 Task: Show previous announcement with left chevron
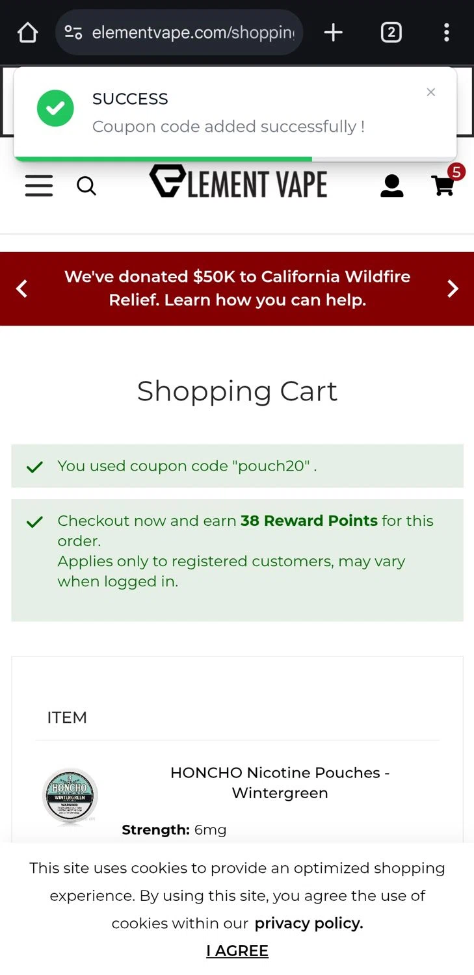tap(22, 289)
